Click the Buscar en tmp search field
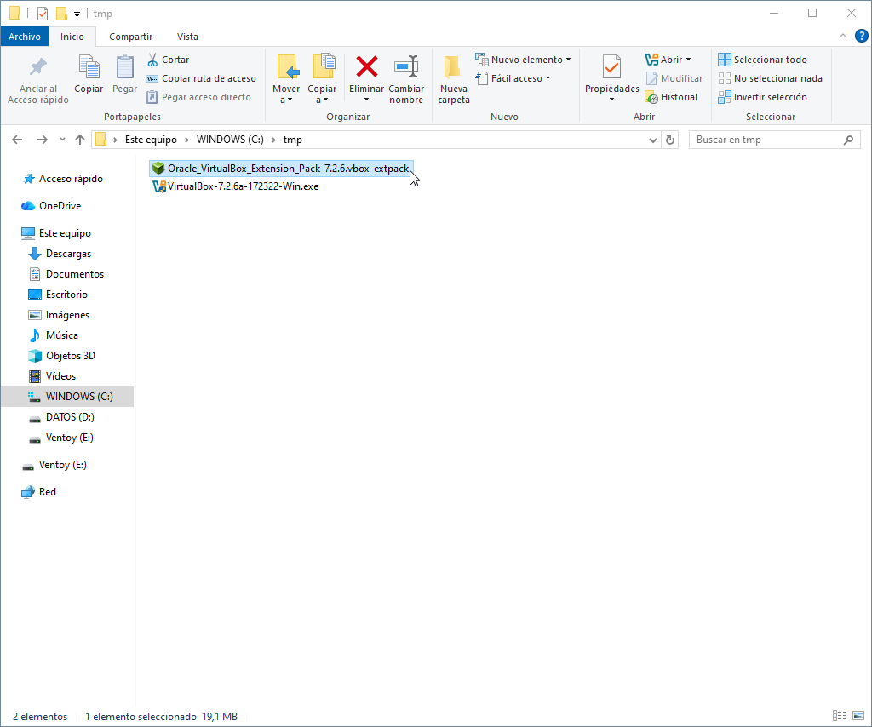This screenshot has width=872, height=727. pyautogui.click(x=766, y=140)
